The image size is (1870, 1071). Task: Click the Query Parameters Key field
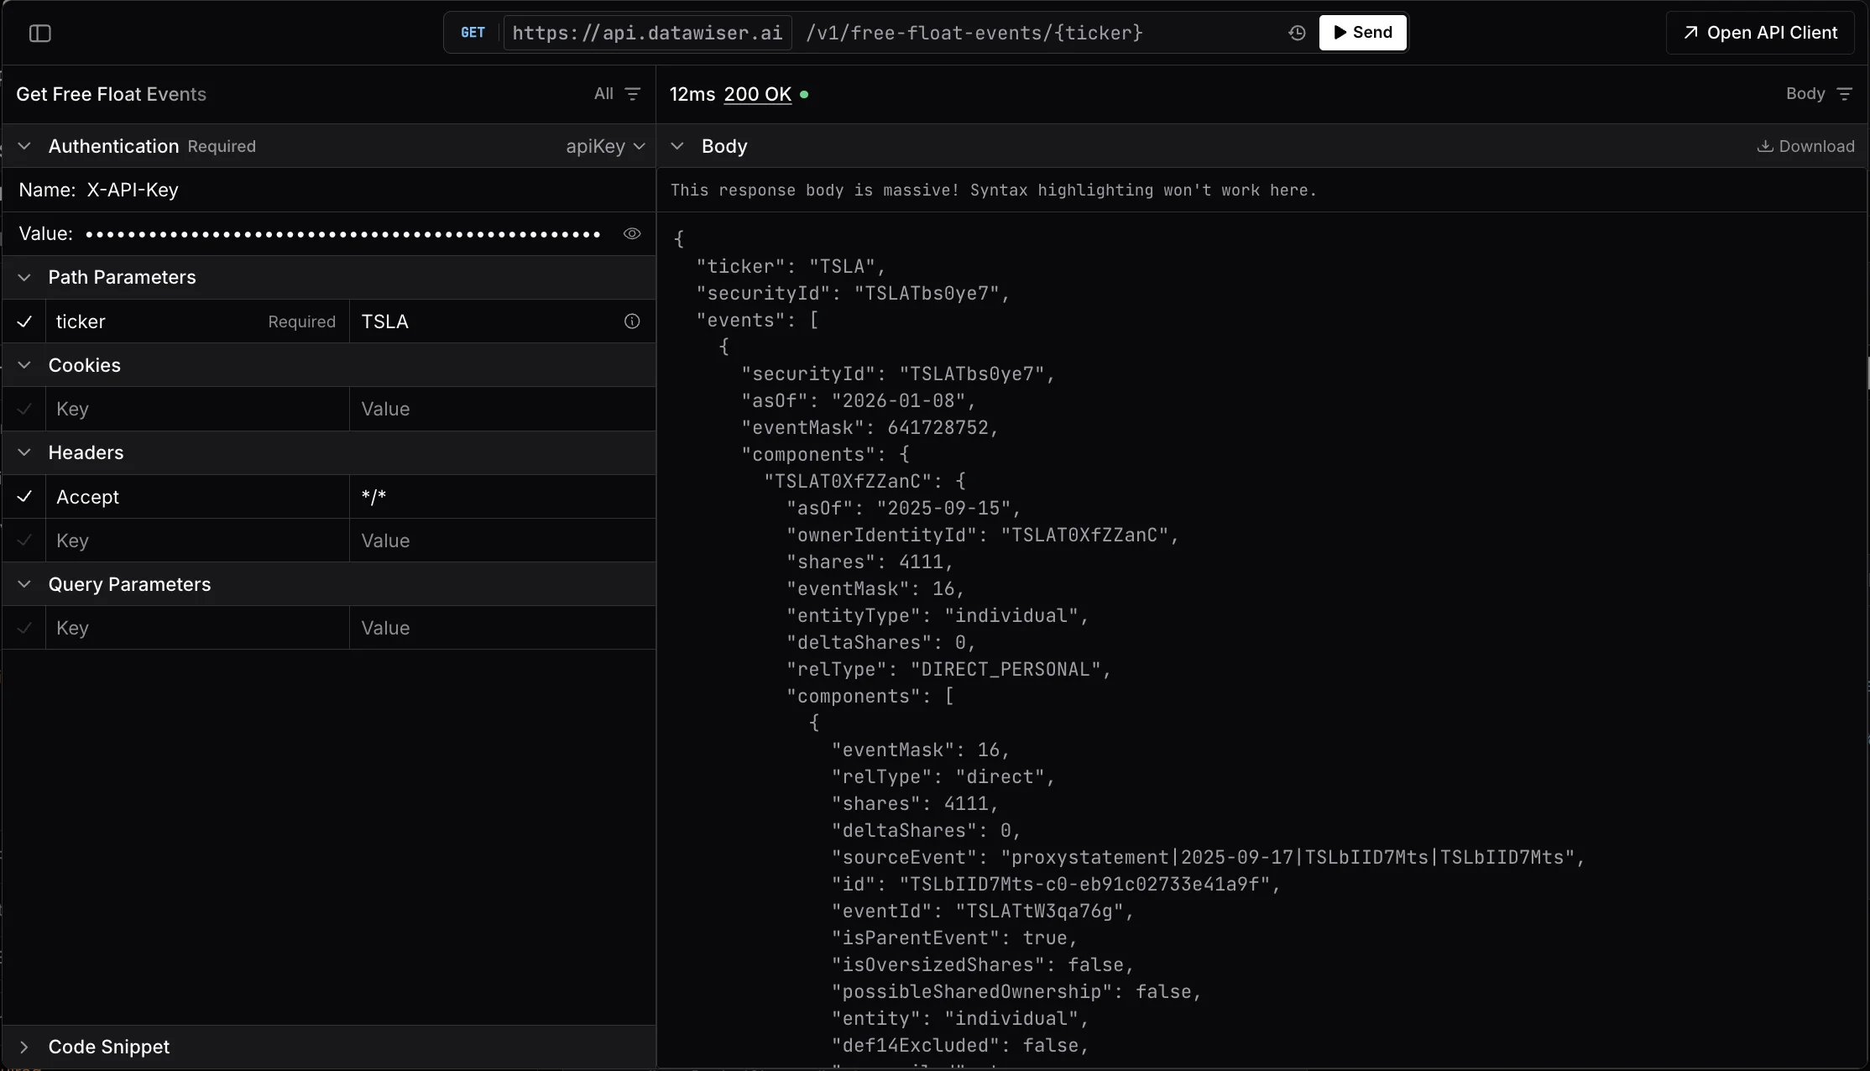tap(197, 629)
